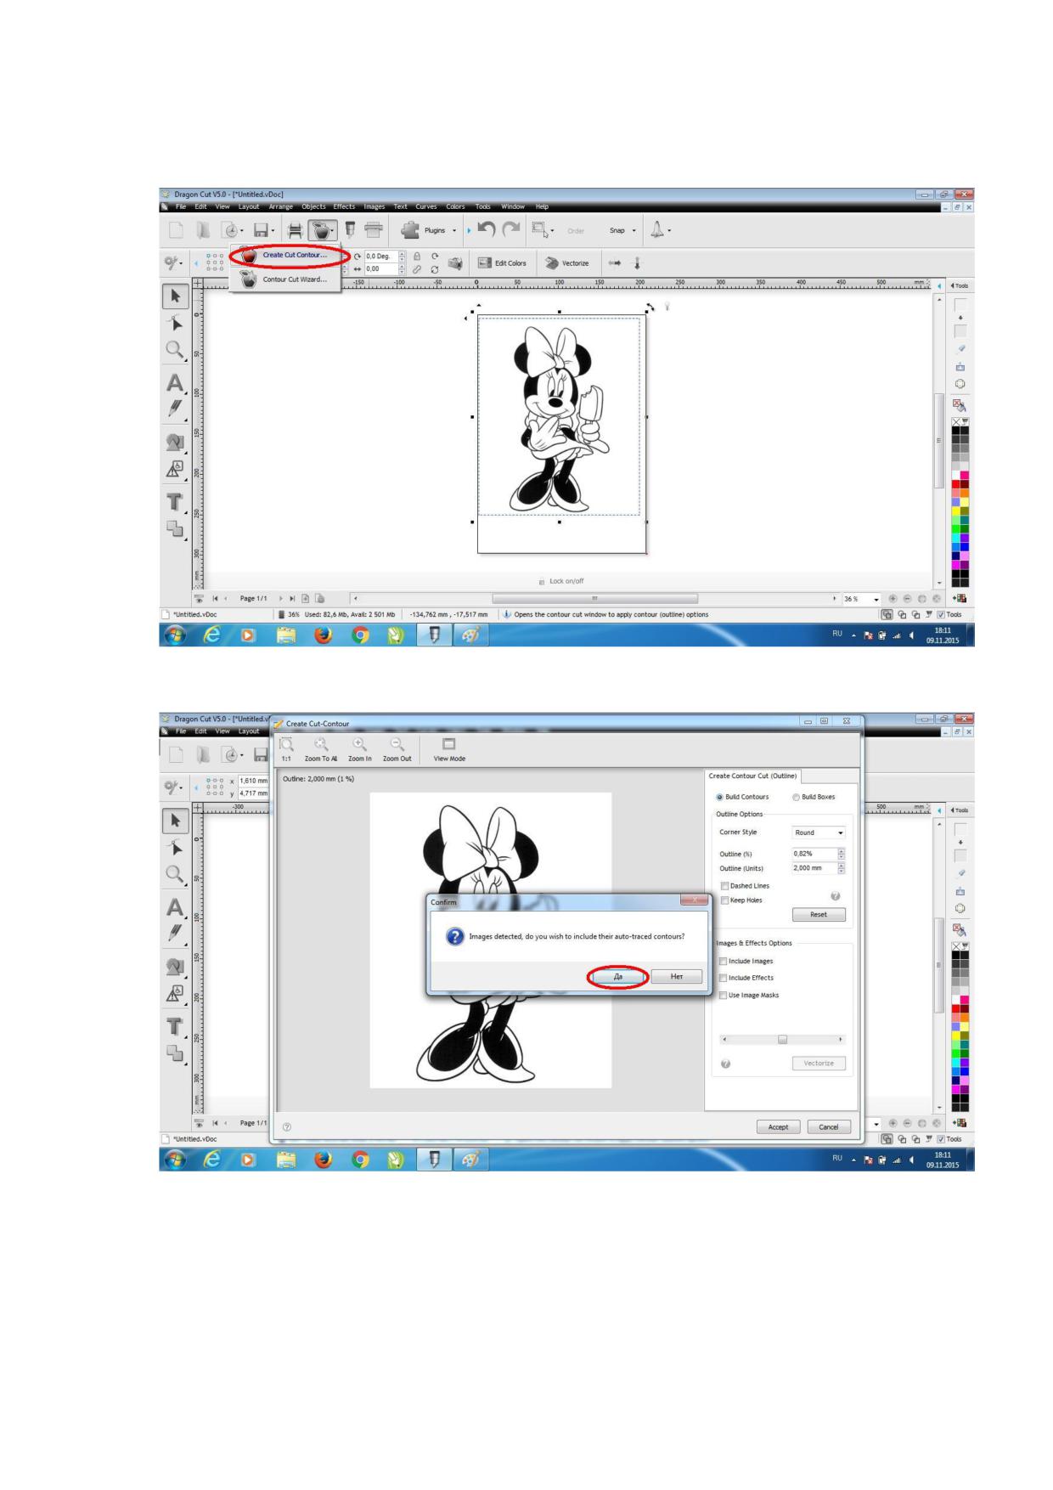Open the Arrange menu
The width and height of the screenshot is (1053, 1490).
(x=280, y=206)
